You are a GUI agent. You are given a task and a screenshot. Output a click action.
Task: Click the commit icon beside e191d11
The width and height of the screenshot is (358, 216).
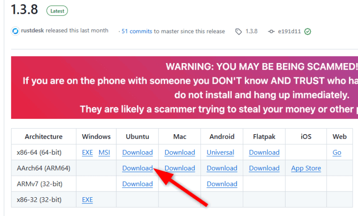271,31
